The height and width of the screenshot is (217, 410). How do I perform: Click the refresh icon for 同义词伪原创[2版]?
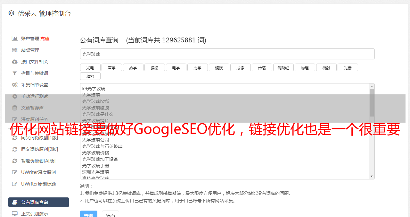tap(15, 149)
